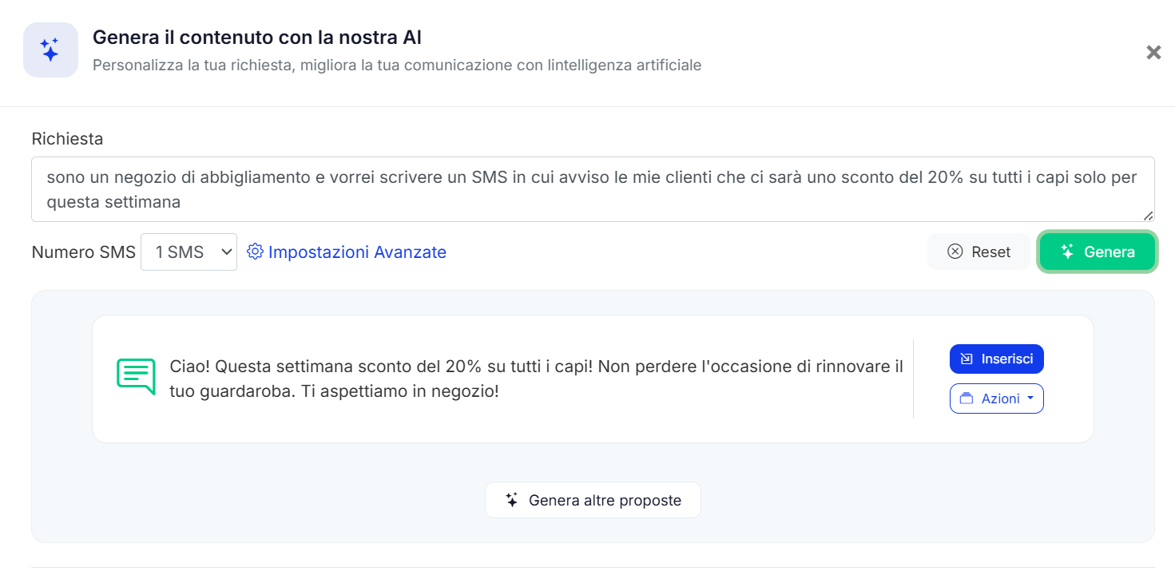Open Impostazioni Avanzate

357,252
